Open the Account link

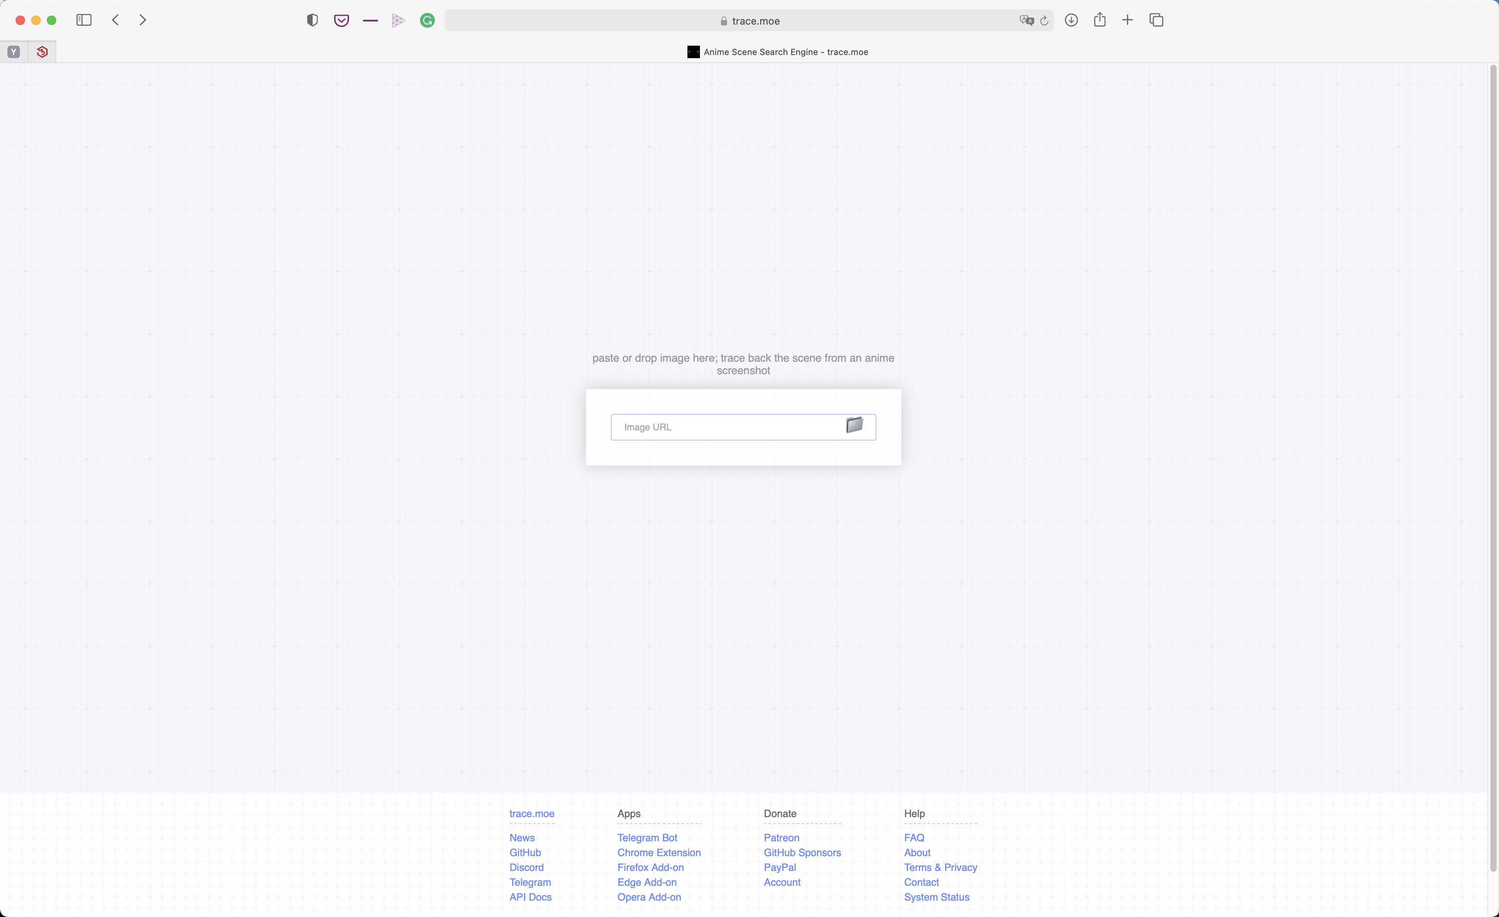(782, 882)
